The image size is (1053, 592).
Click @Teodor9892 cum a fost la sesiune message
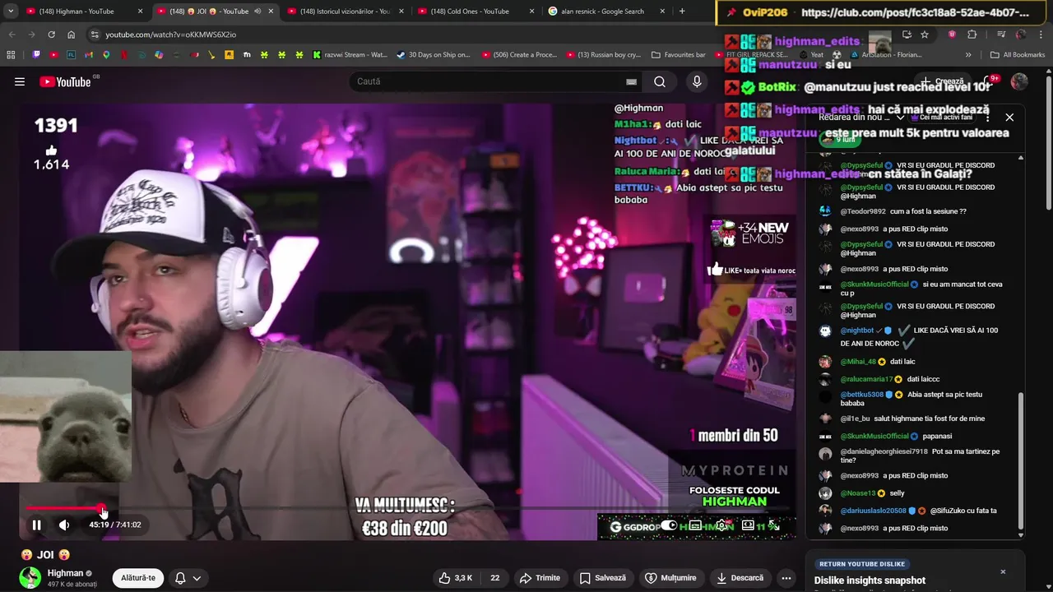tap(912, 211)
